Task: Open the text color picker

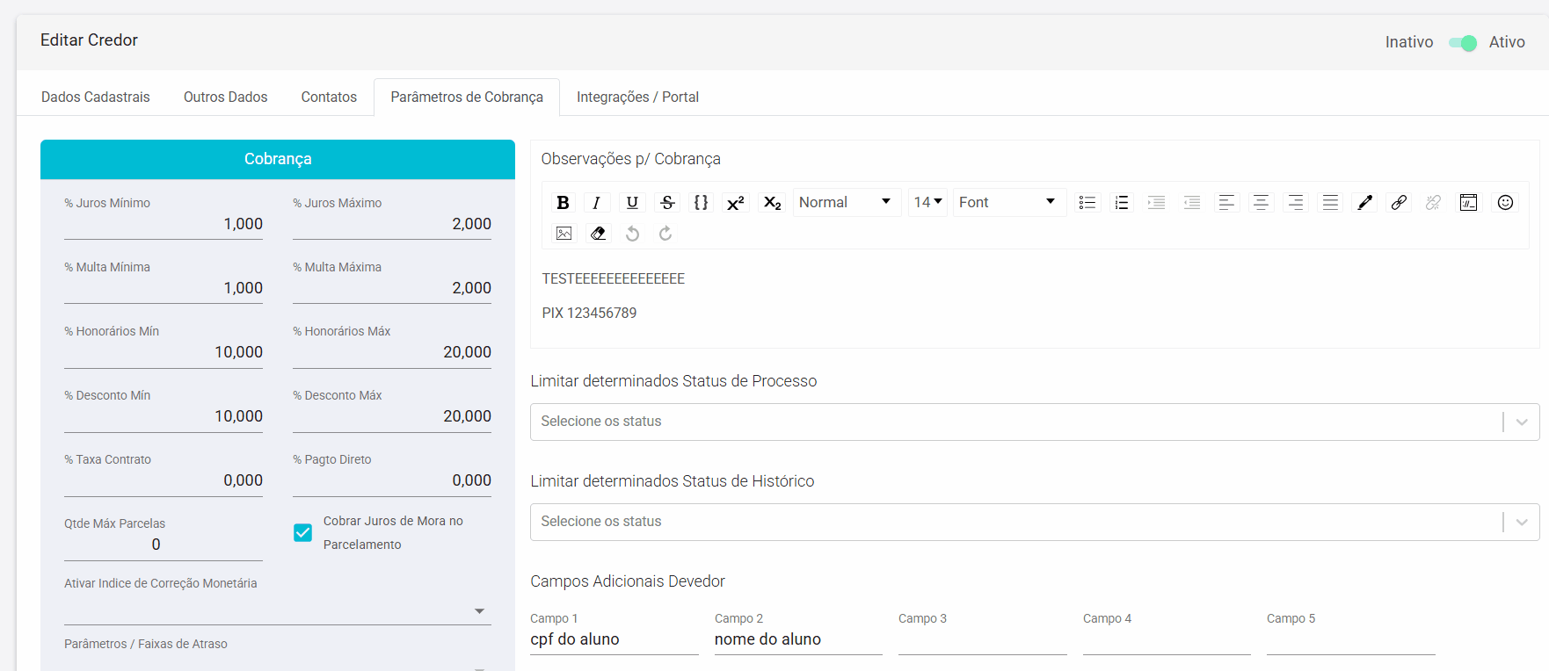Action: point(1365,203)
